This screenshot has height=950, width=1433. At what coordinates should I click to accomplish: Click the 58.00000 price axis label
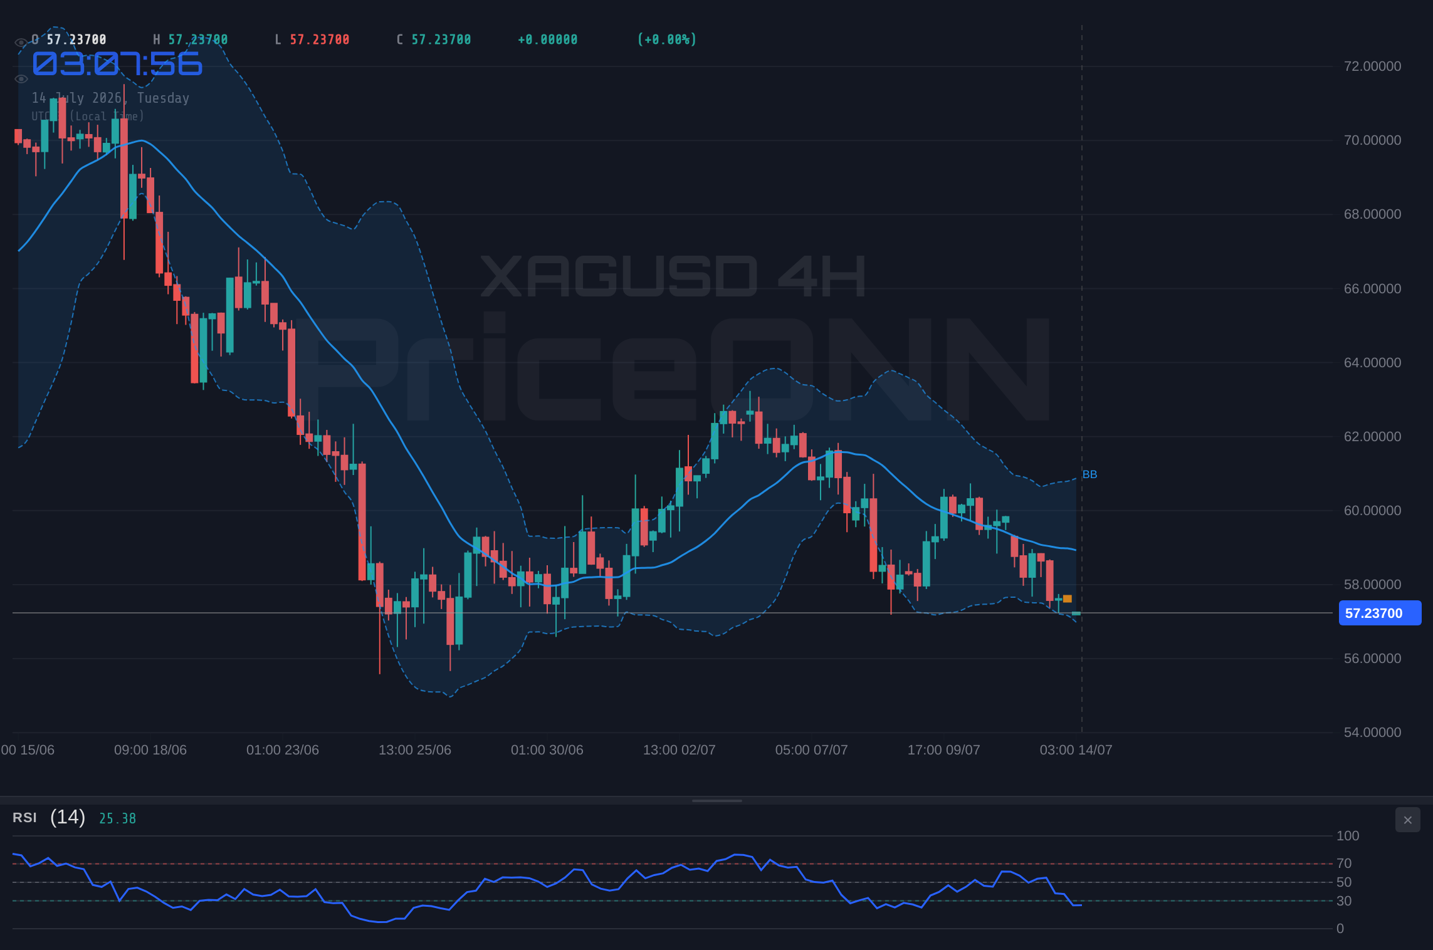click(1372, 585)
